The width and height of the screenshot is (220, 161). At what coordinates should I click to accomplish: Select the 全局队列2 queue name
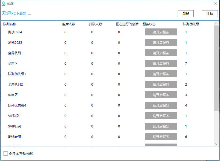16,84
